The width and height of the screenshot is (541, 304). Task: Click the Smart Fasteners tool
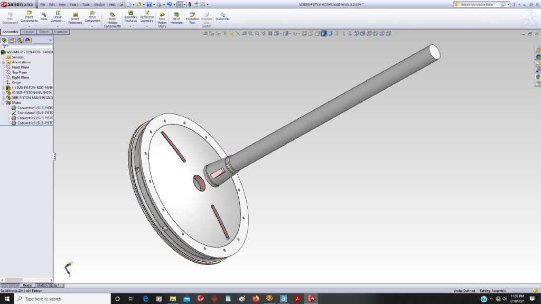click(x=75, y=18)
